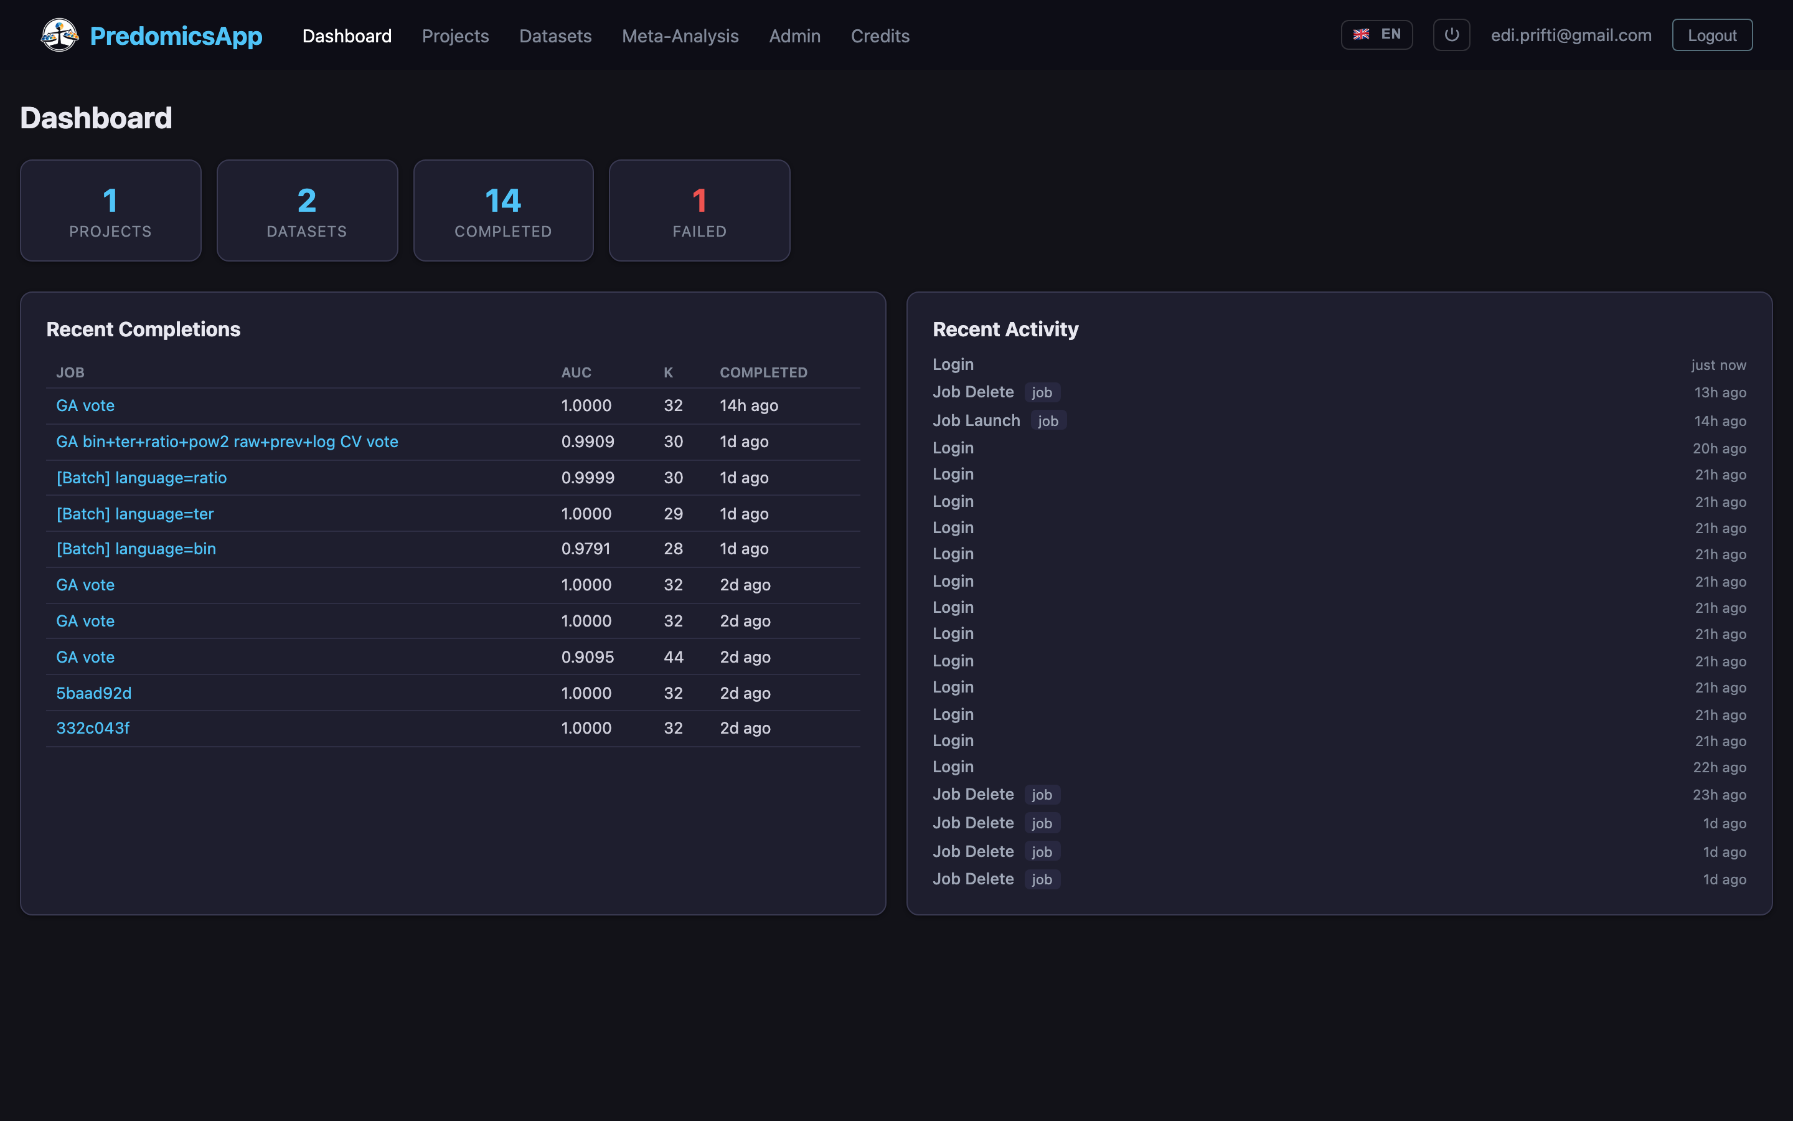Select the Dashboard tab
Image resolution: width=1793 pixels, height=1121 pixels.
[347, 35]
